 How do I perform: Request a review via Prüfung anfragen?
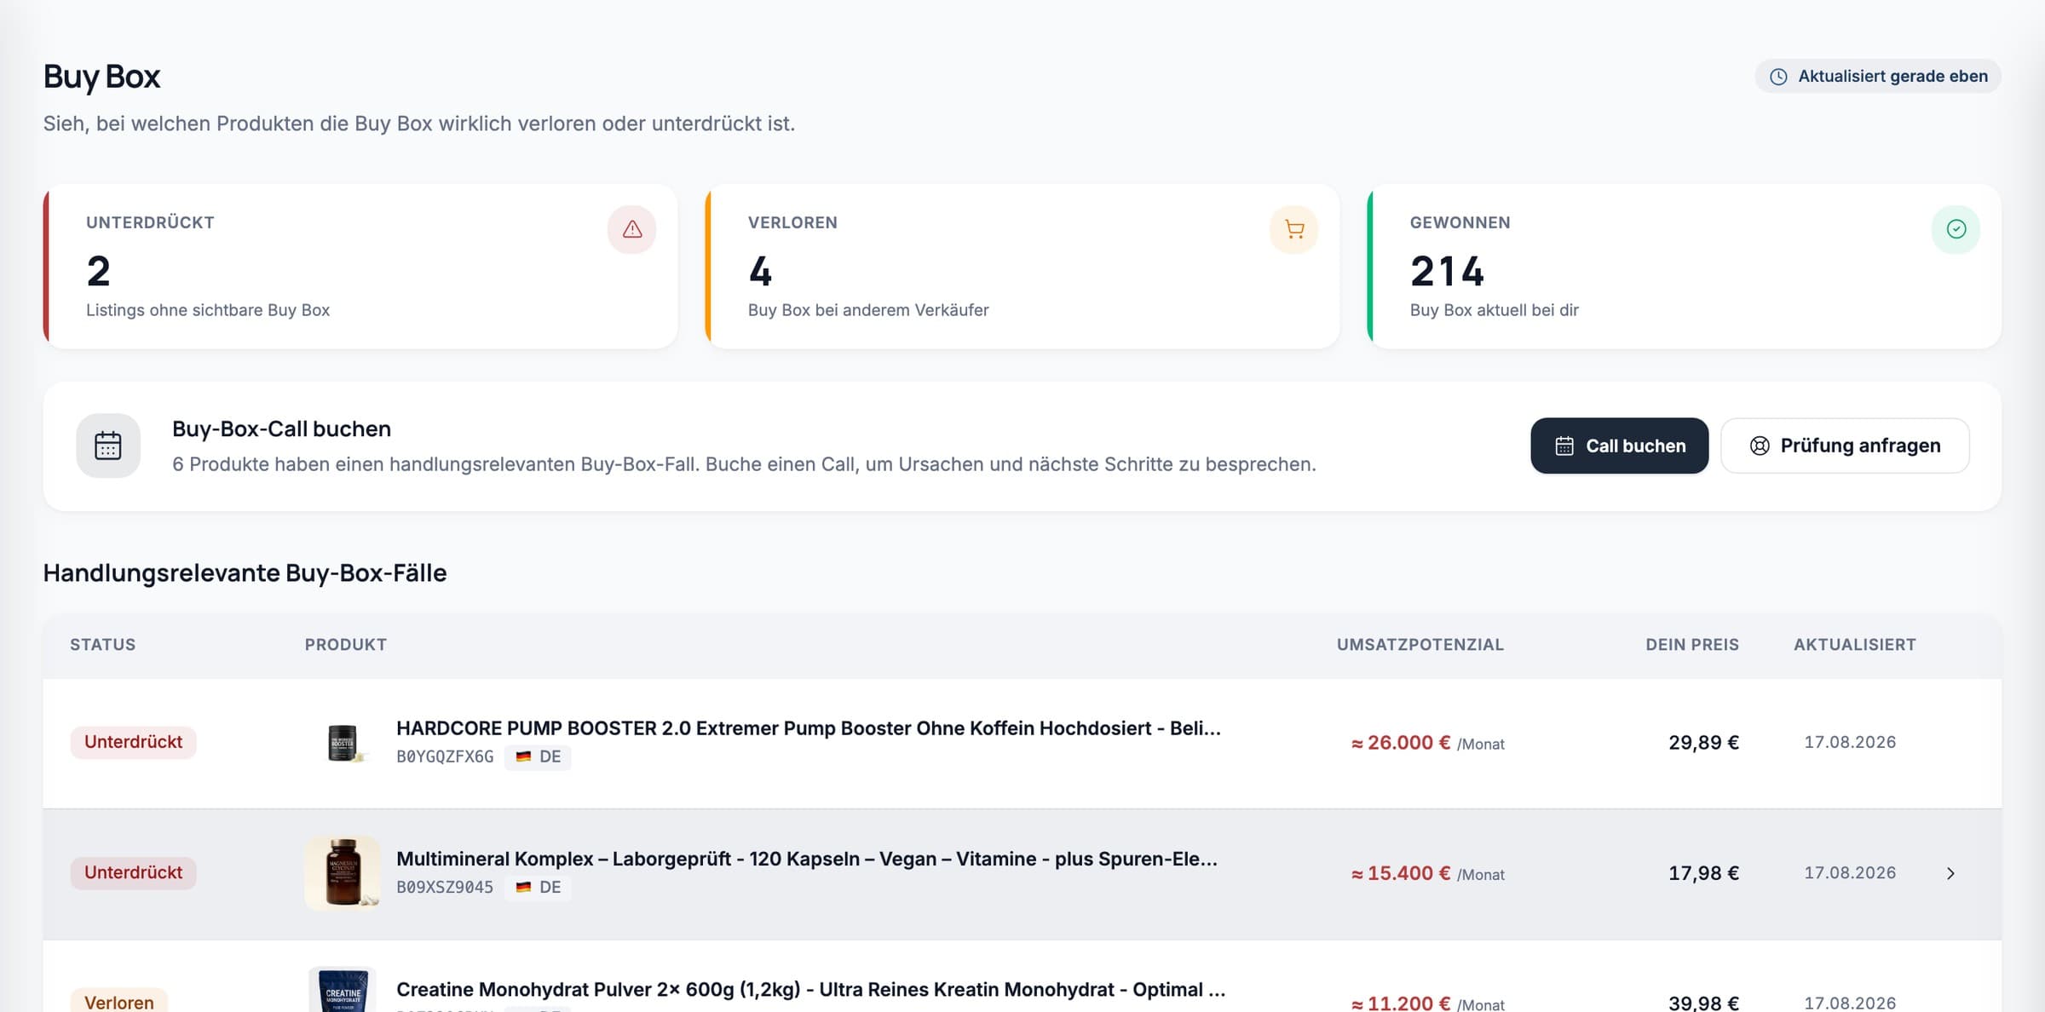pos(1845,446)
